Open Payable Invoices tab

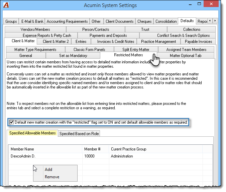tap(199, 42)
